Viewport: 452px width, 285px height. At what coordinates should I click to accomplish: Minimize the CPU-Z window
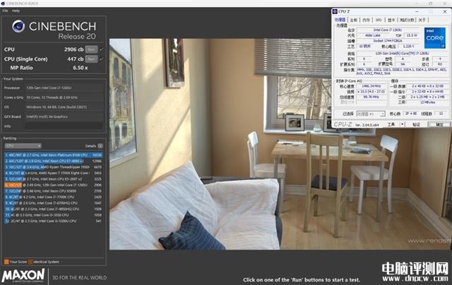tap(417, 11)
